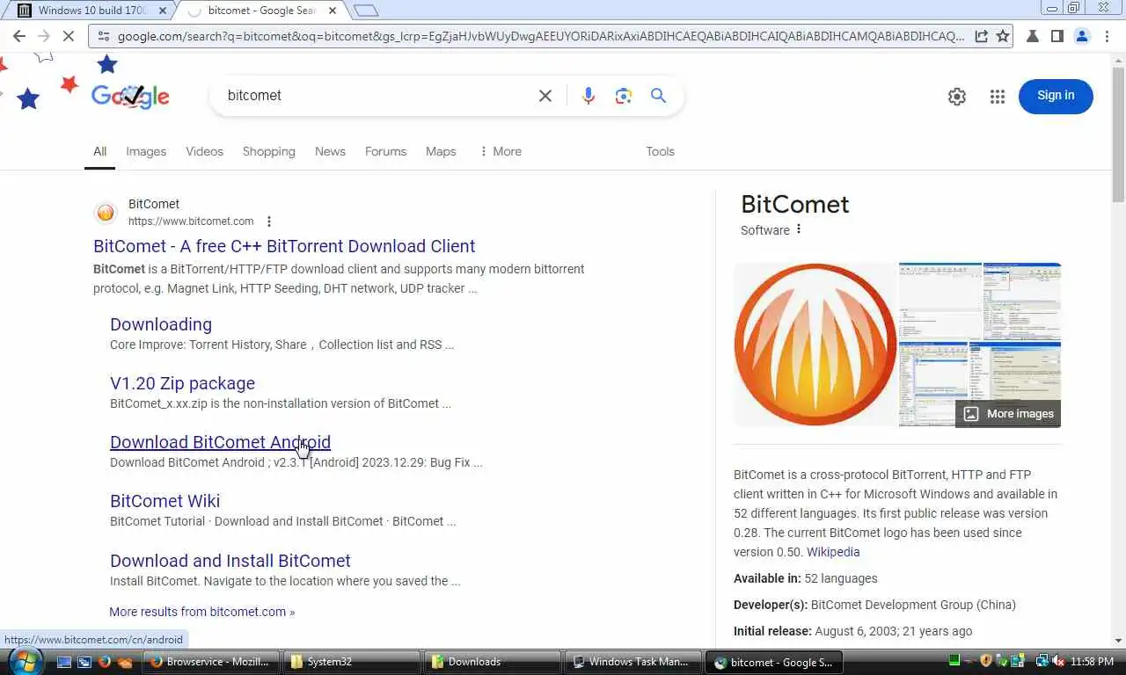Select the Forums search tab
Viewport: 1126px width, 675px height.
click(x=385, y=151)
